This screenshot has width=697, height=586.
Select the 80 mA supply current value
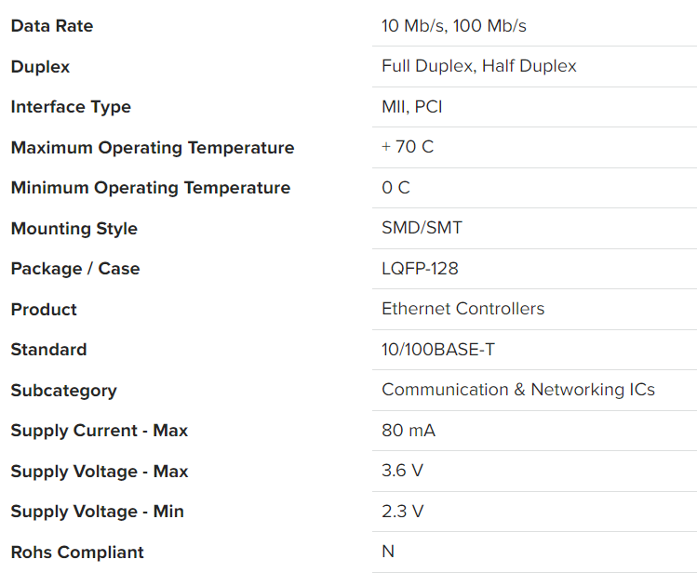click(408, 431)
